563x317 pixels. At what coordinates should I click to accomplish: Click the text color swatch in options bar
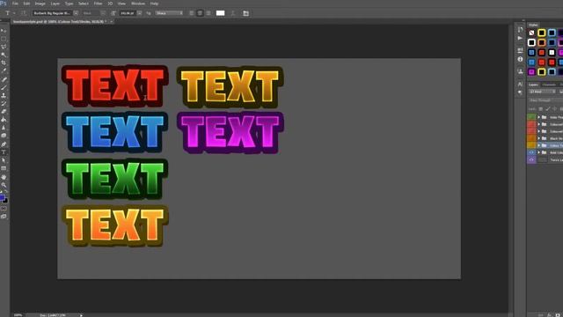point(221,13)
